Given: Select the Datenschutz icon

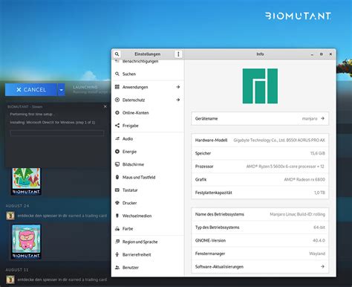Looking at the screenshot, I should [x=117, y=100].
